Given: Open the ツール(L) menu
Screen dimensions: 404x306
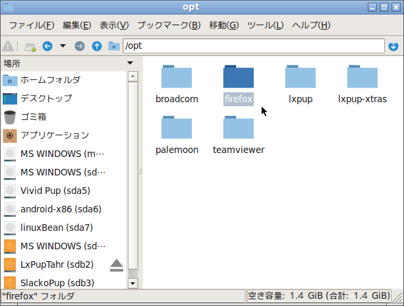Looking at the screenshot, I should click(266, 25).
